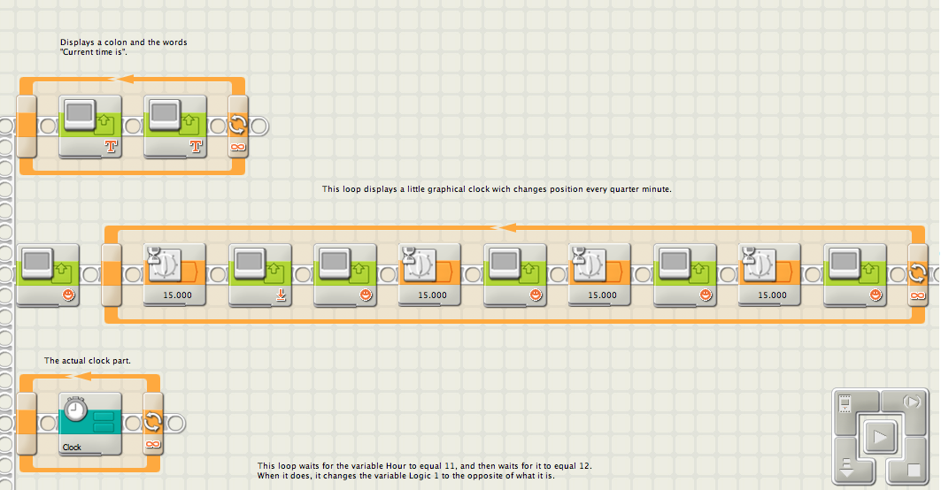Click the loop start tab of the top text loop
941x490 pixels.
pos(27,126)
